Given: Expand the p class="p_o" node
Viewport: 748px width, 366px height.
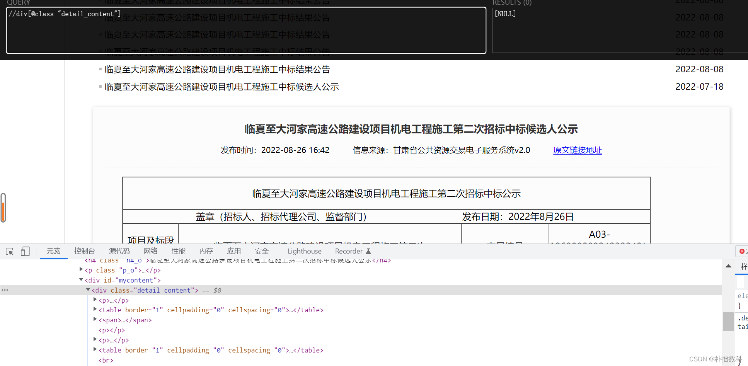Looking at the screenshot, I should coord(81,269).
